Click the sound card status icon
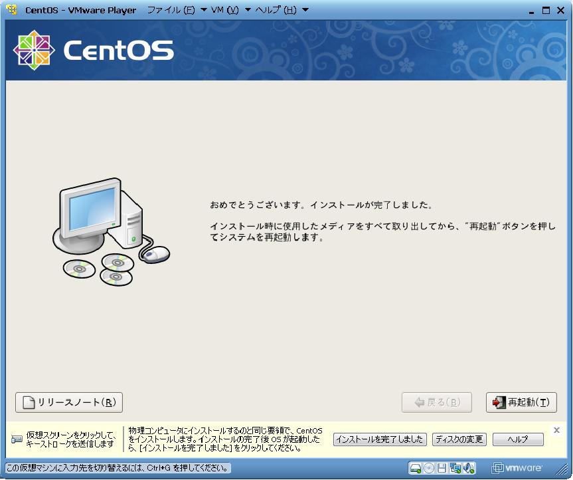Viewport: 573px width, 480px height. [469, 467]
